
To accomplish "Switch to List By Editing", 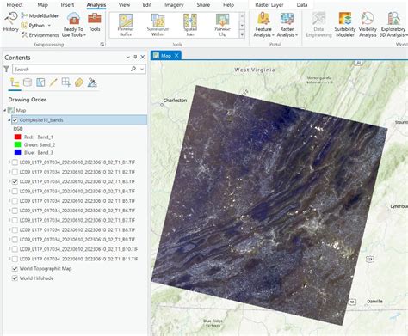I will click(x=53, y=82).
